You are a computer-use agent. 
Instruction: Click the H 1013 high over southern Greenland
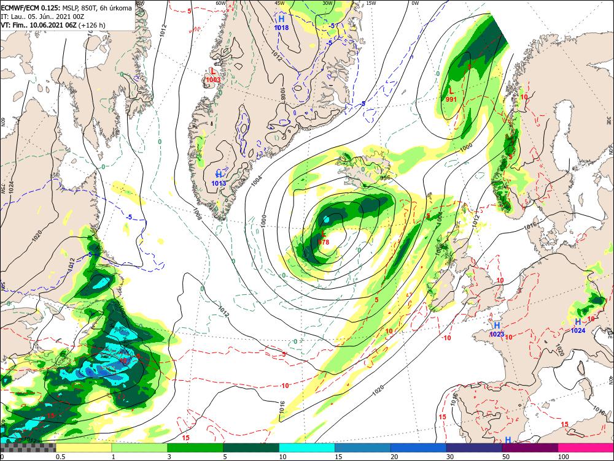pyautogui.click(x=219, y=178)
